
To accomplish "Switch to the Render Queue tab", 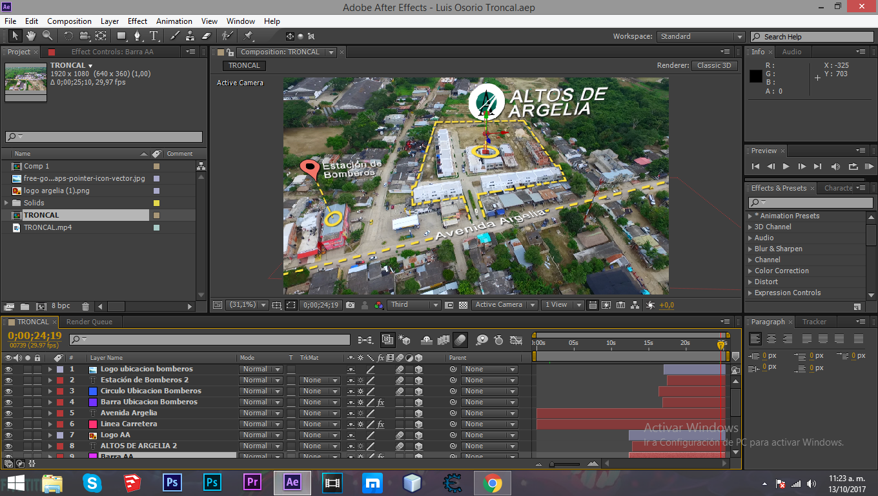I will (89, 322).
